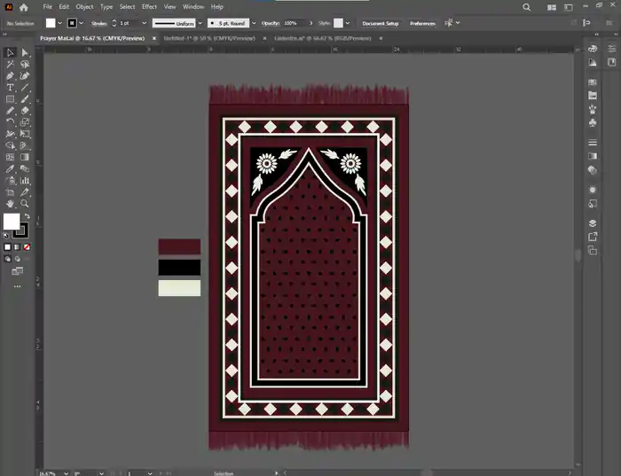The height and width of the screenshot is (476, 621).
Task: Select the Paintbrush tool
Action: [25, 99]
